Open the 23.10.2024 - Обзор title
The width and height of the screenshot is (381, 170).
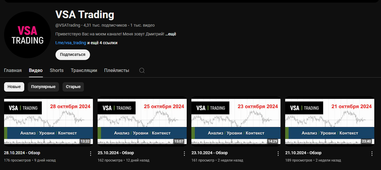tap(209, 153)
